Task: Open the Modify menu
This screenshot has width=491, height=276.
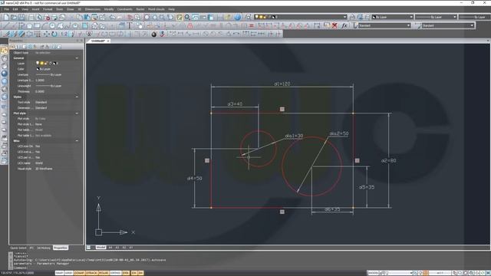Action: click(x=109, y=9)
